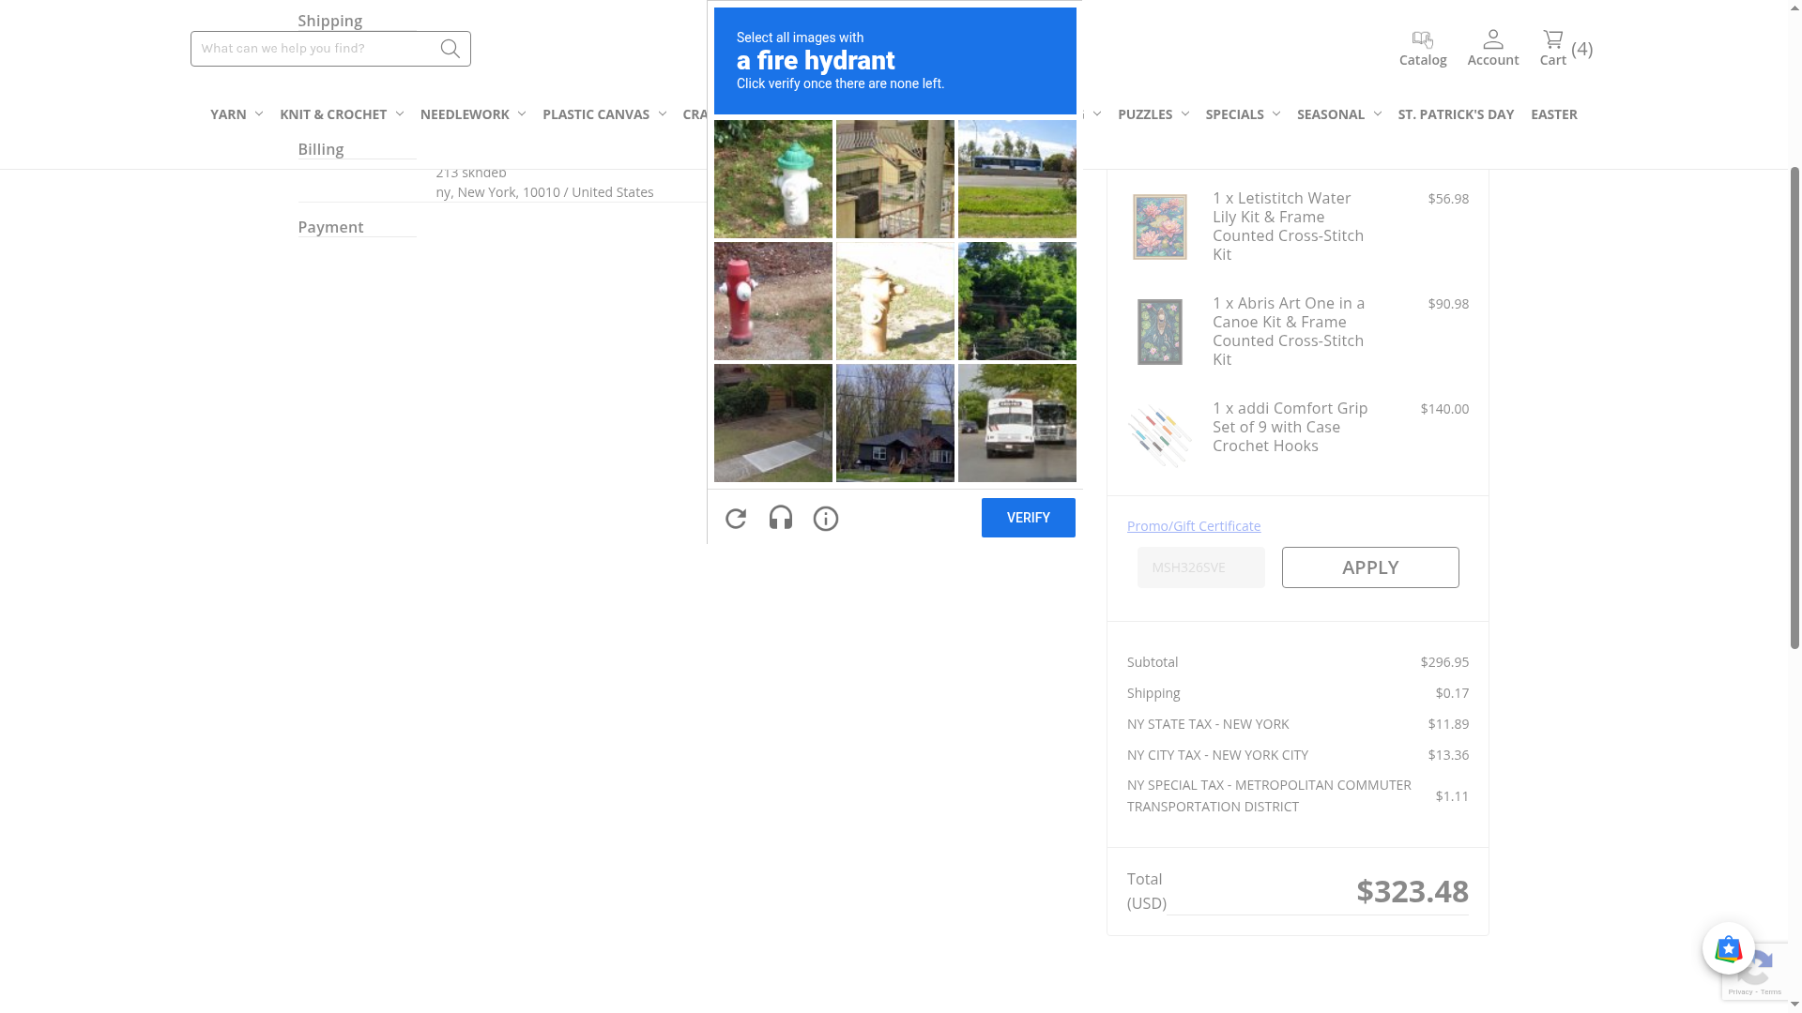Open the EASTER menu item
The image size is (1802, 1013).
1553,114
